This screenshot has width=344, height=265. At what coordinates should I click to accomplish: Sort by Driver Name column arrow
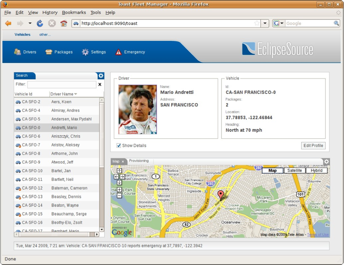coord(76,94)
